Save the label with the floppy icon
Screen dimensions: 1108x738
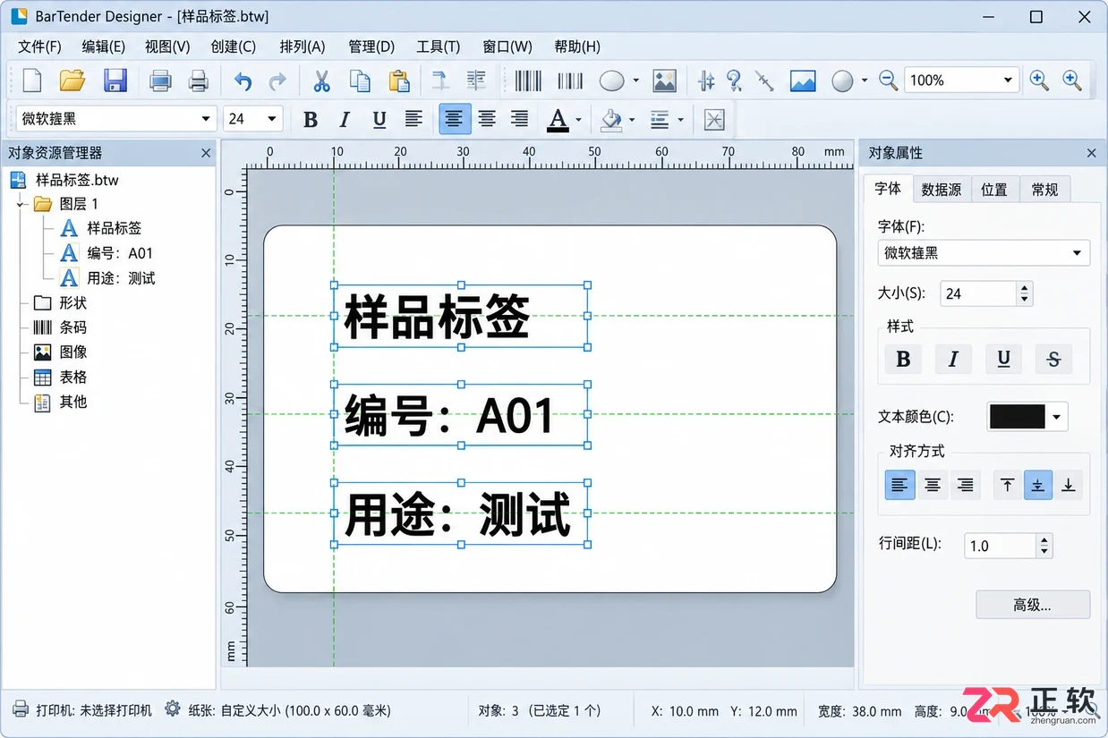point(115,81)
